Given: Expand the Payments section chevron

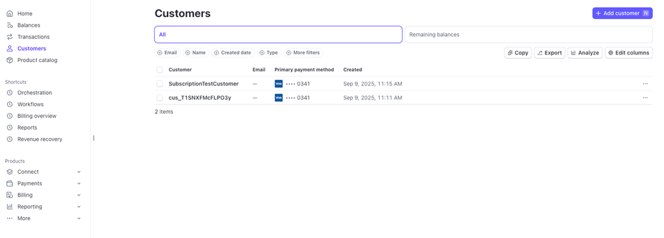Looking at the screenshot, I should (x=79, y=184).
